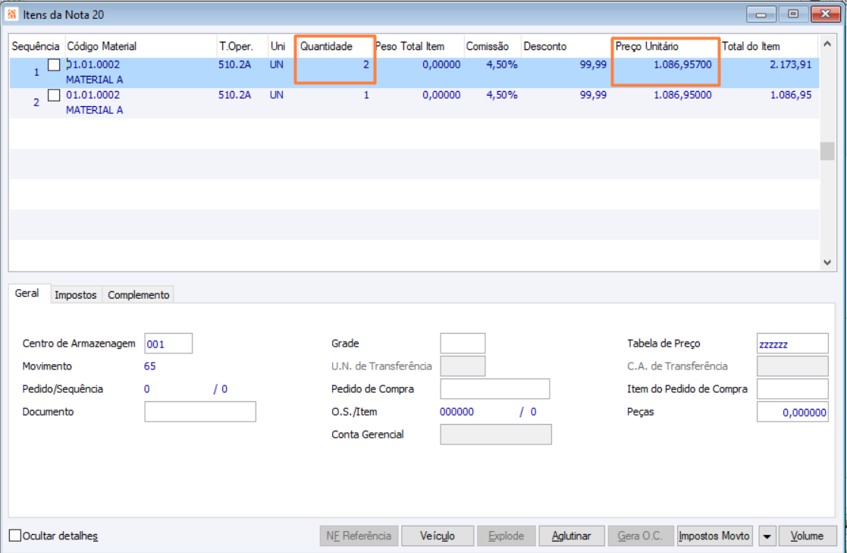Click the grid scroll down arrow
The width and height of the screenshot is (847, 553).
pyautogui.click(x=827, y=262)
